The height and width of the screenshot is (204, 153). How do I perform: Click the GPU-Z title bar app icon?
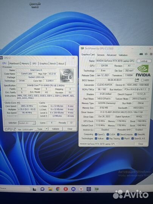click(82, 48)
